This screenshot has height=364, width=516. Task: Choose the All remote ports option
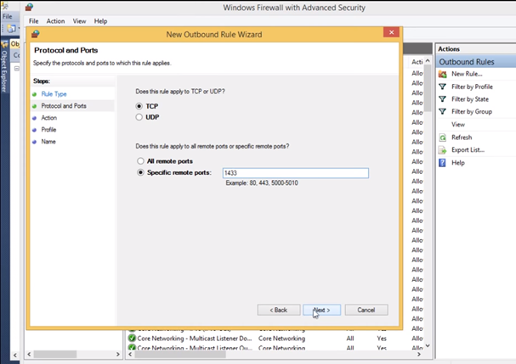[140, 161]
